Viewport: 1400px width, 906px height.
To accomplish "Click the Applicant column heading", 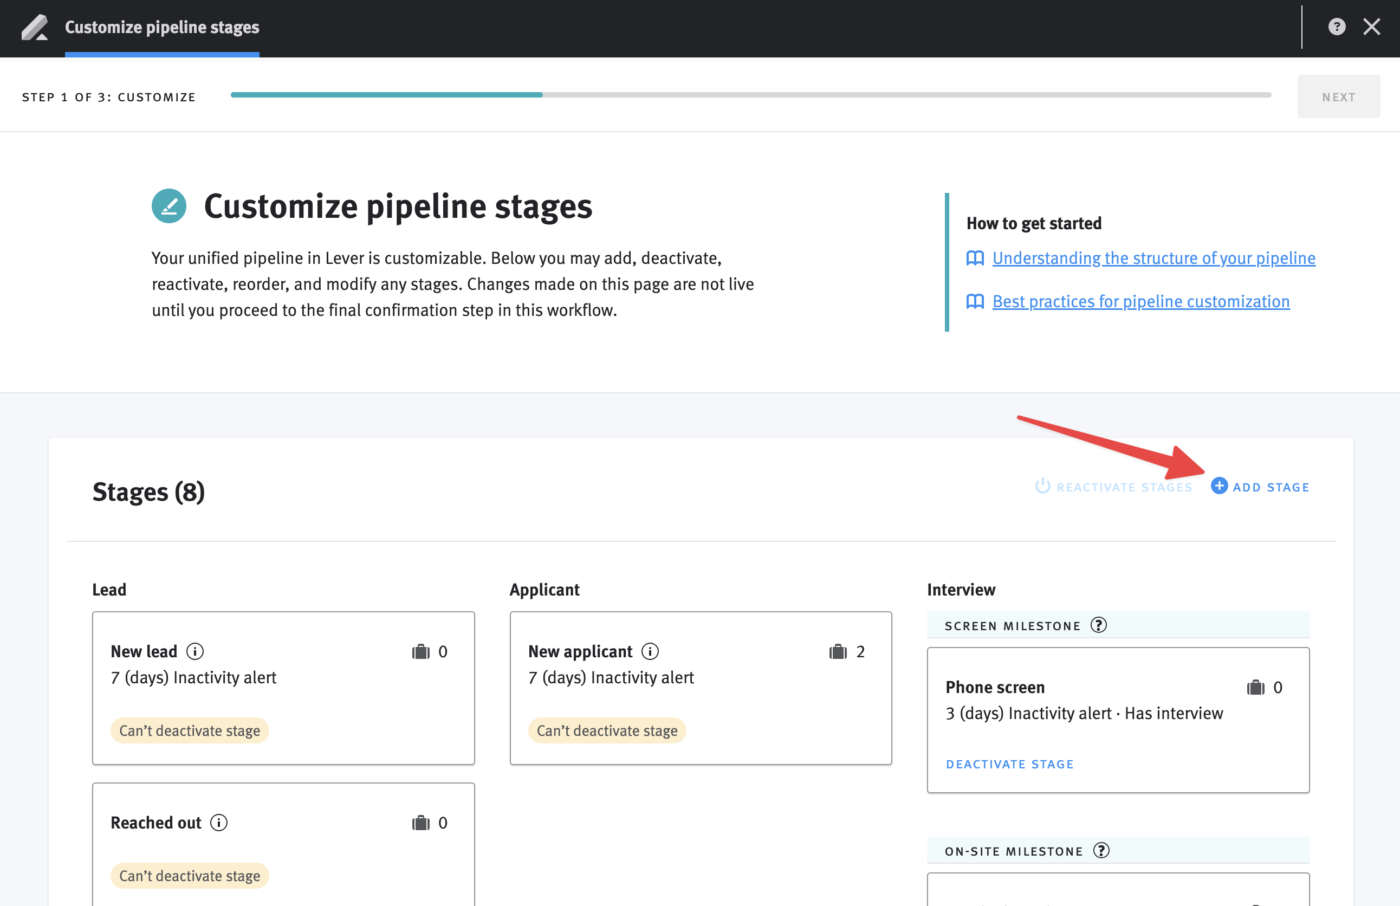I will click(x=544, y=590).
